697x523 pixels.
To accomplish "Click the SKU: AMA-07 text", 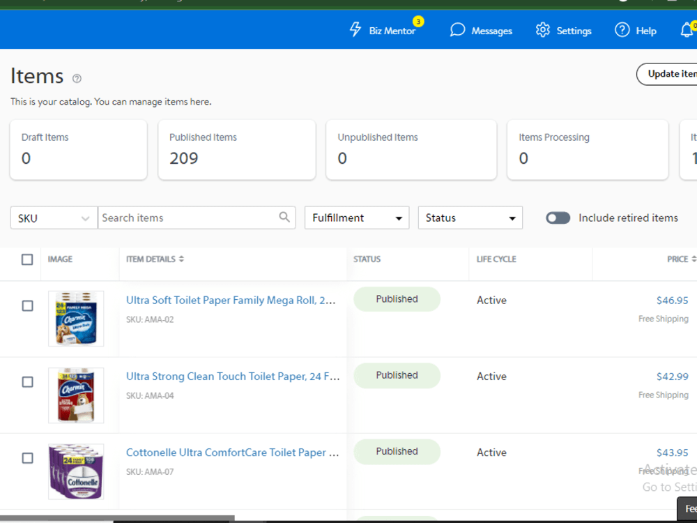I will tap(150, 471).
